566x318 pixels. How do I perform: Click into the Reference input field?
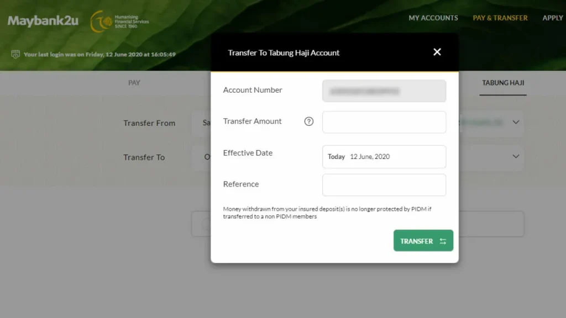[x=384, y=185]
